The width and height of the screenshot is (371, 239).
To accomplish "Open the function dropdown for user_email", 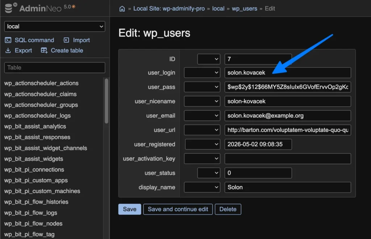I will [202, 116].
